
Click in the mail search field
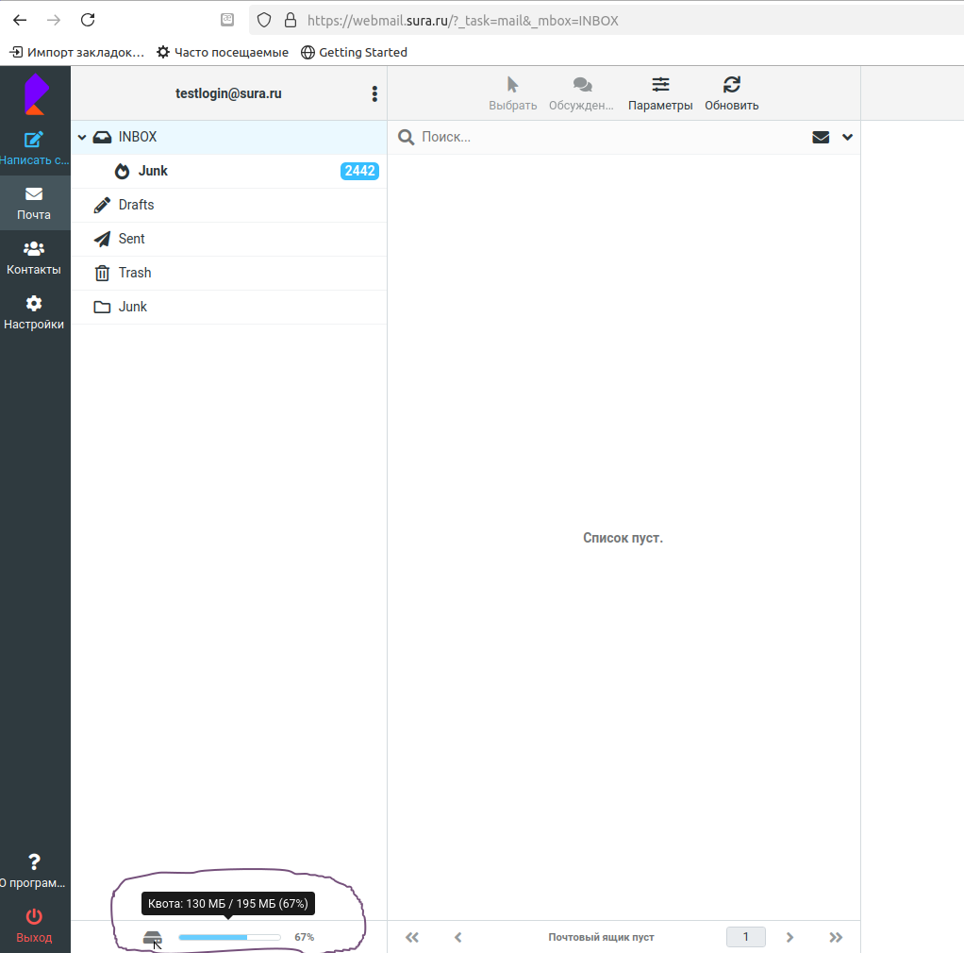point(604,137)
